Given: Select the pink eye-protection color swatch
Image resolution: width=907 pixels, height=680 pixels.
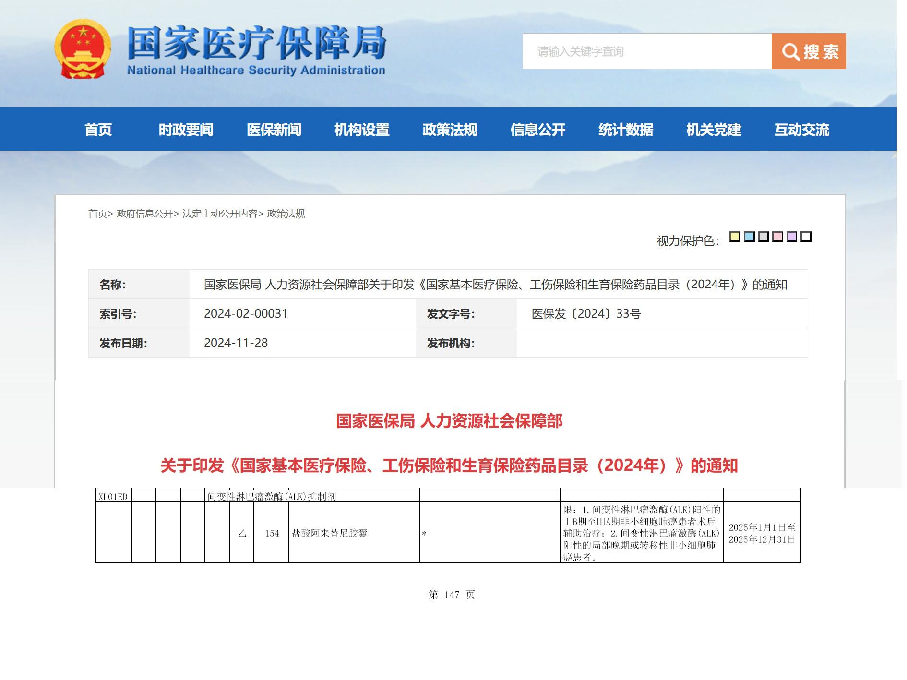Looking at the screenshot, I should 778,237.
